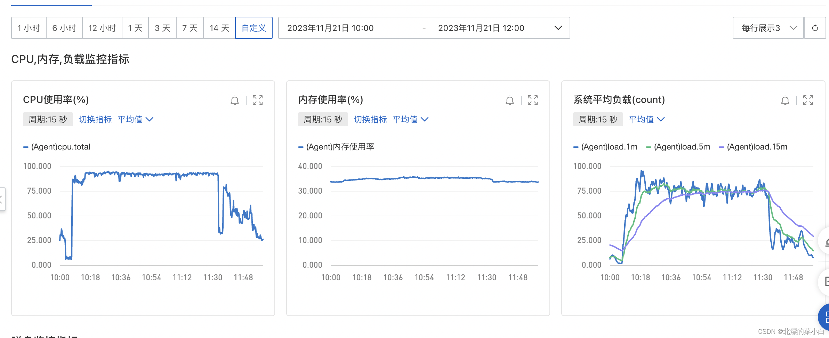
Task: Select the 12 小时 time range tab
Action: [102, 28]
